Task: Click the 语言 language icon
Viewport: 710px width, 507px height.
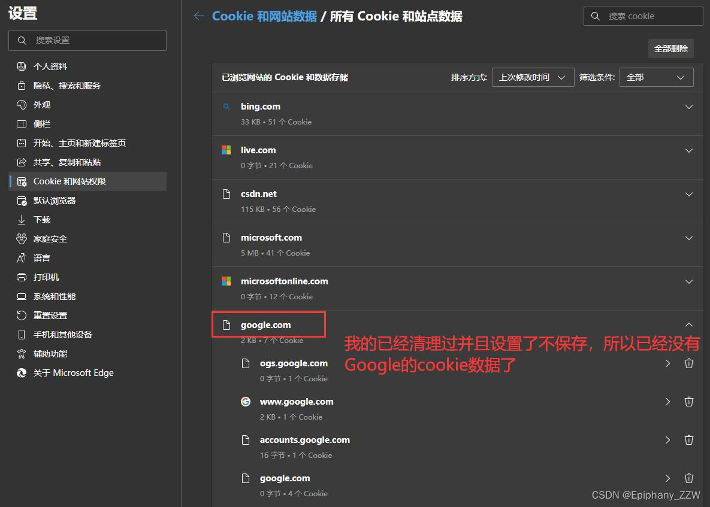Action: coord(22,258)
